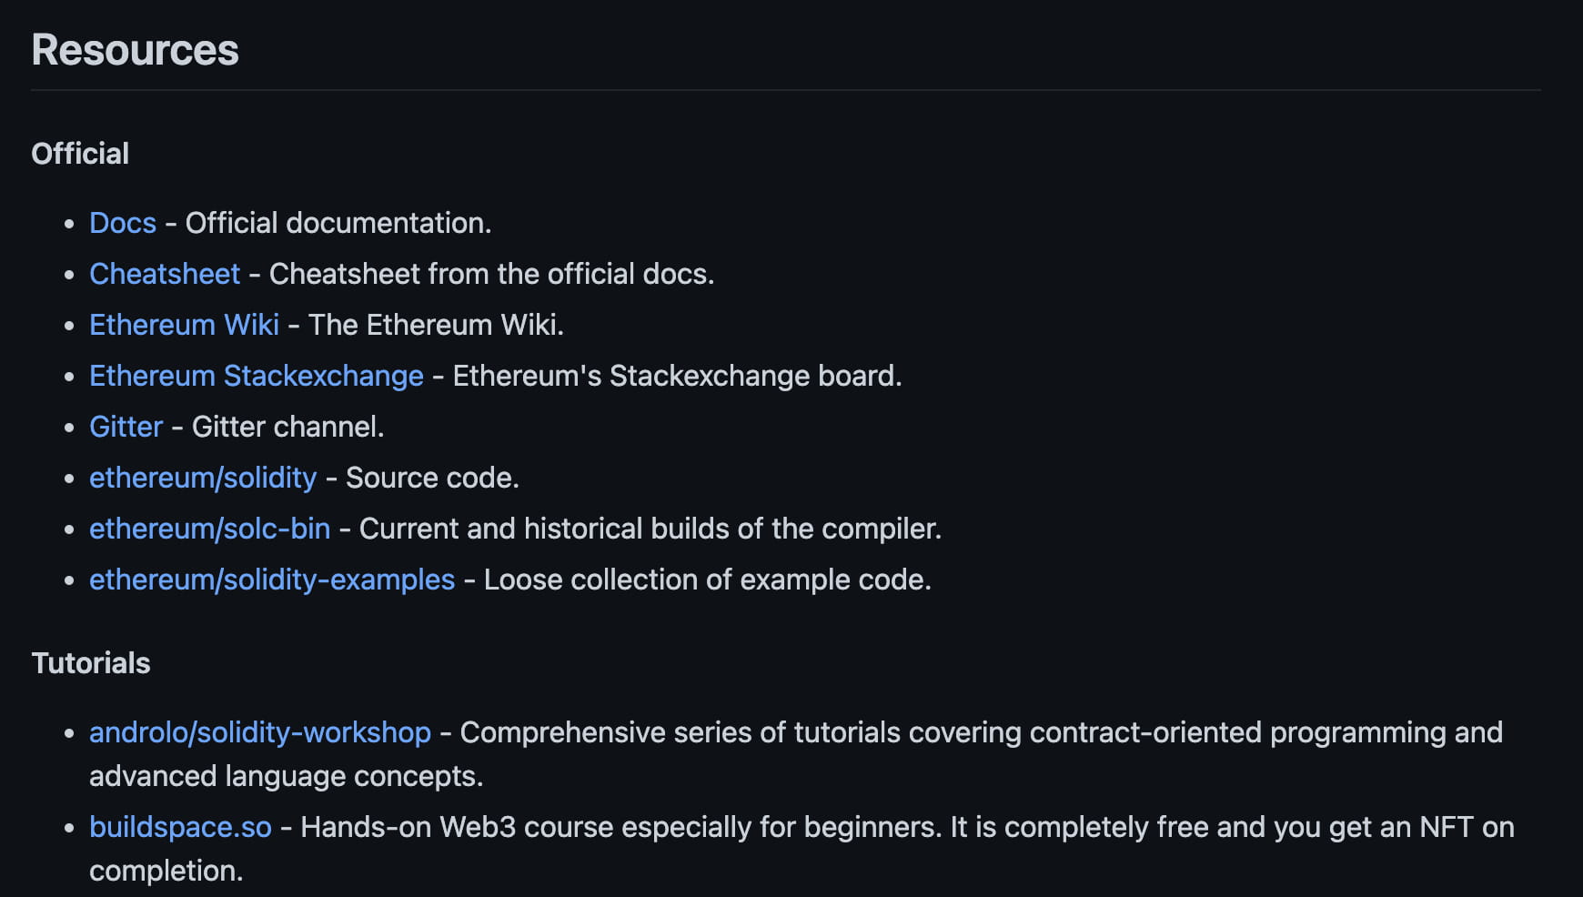Go to the ethereum/solc-bin link
The width and height of the screenshot is (1583, 897).
tap(209, 529)
